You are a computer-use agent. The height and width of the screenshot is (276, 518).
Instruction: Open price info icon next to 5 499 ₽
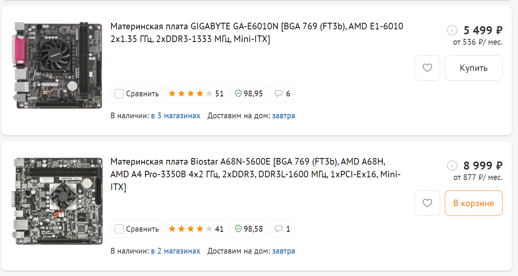point(452,30)
